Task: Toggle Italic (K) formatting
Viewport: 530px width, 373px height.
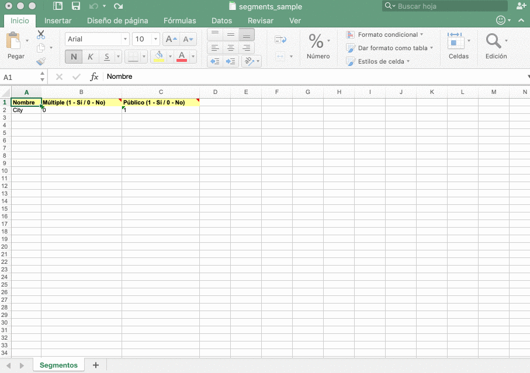Action: (90, 57)
